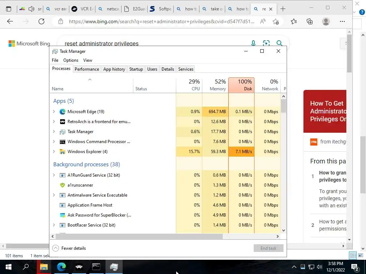The width and height of the screenshot is (366, 274).
Task: Open Microsoft Edge from taskbar
Action: coord(61,267)
